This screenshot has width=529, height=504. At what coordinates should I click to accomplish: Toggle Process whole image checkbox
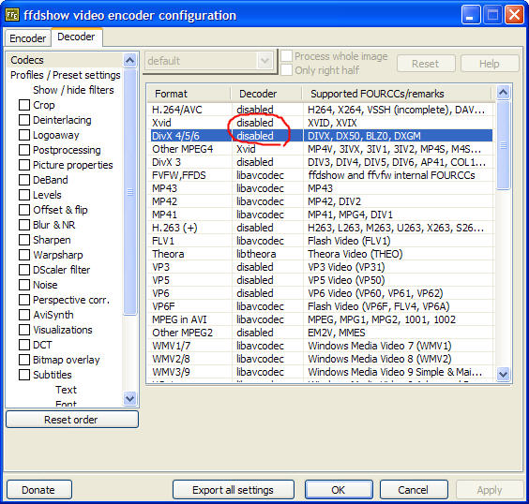[x=286, y=56]
